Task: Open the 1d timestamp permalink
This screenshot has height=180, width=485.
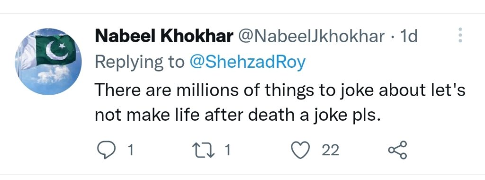Action: point(409,36)
